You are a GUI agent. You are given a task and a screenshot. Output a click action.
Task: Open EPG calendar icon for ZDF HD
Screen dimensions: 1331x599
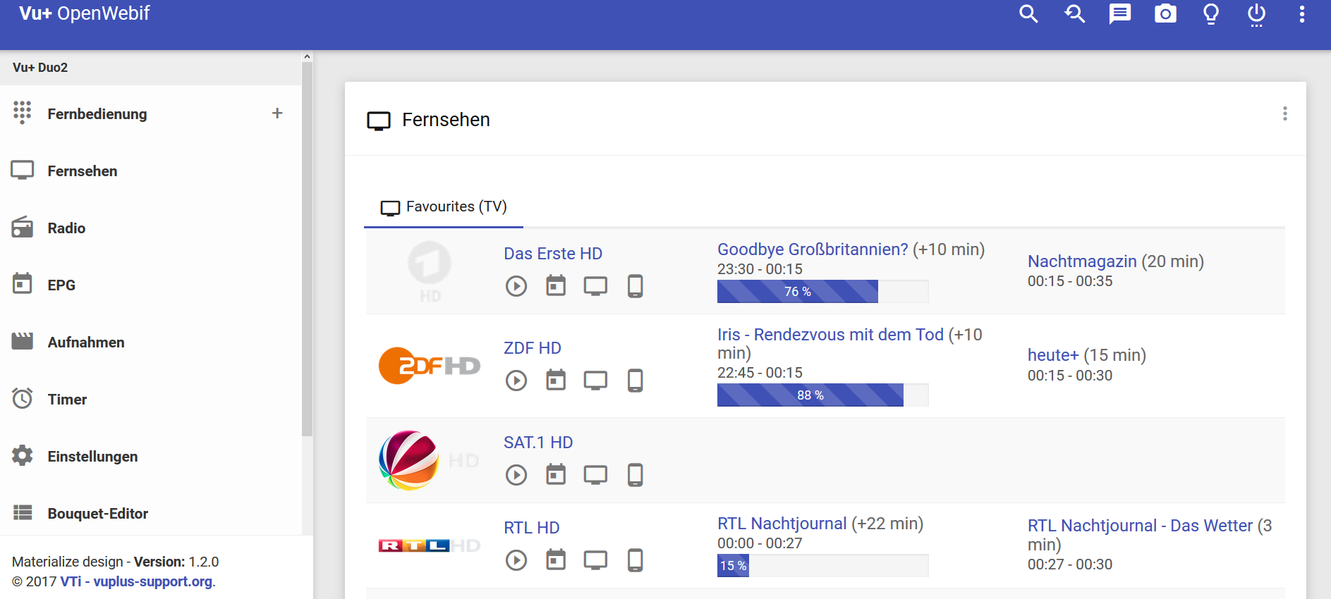[x=556, y=381]
